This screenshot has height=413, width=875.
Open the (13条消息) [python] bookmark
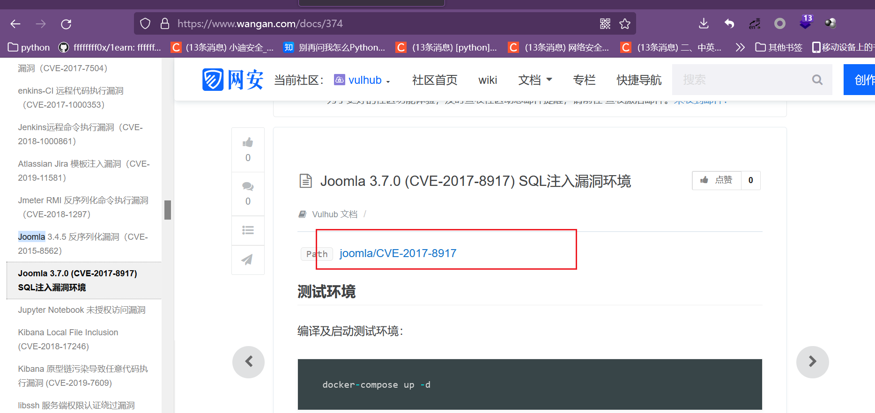click(446, 47)
